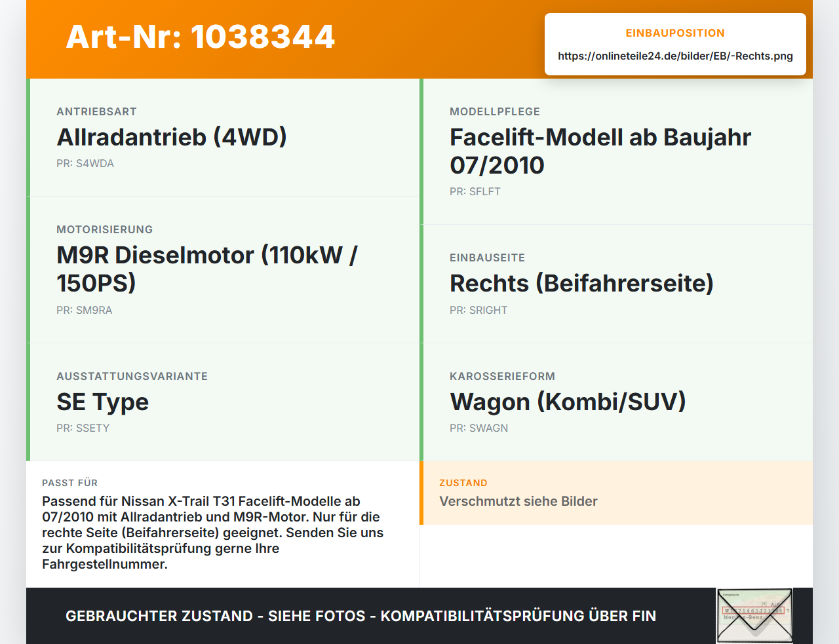Screen dimensions: 839x644
Task: Select the Allradantrieb (4WD) value
Action: coord(172,137)
